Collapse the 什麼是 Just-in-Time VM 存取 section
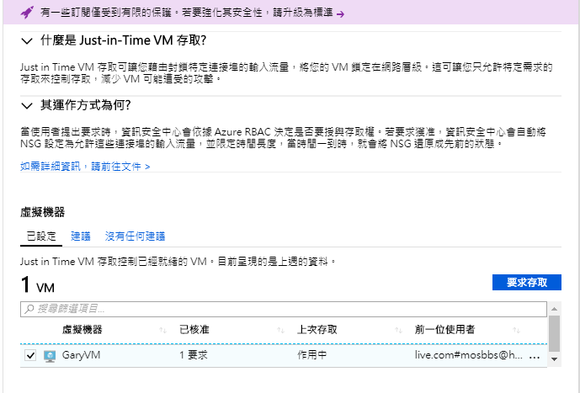 click(27, 41)
